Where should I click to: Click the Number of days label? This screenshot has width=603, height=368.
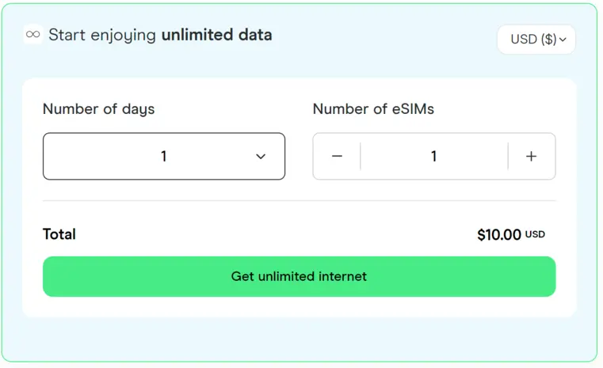[x=99, y=109]
